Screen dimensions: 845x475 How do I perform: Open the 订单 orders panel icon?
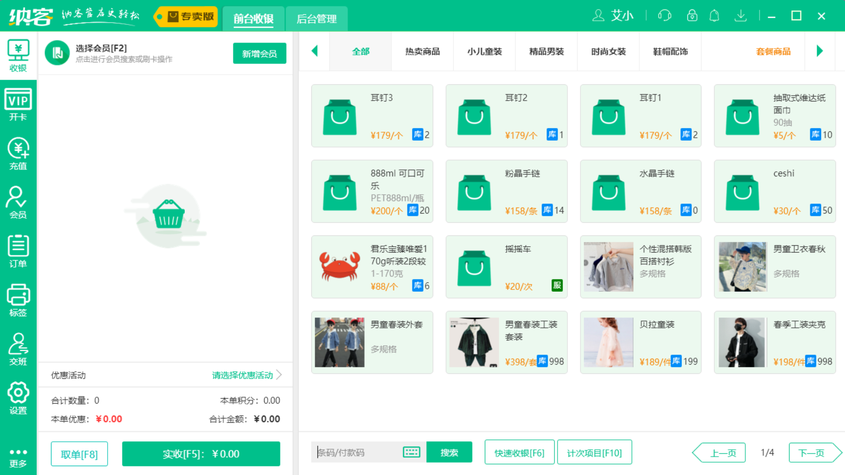(x=18, y=249)
